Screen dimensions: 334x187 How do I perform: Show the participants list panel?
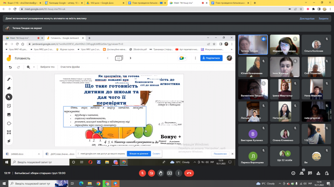(302, 173)
